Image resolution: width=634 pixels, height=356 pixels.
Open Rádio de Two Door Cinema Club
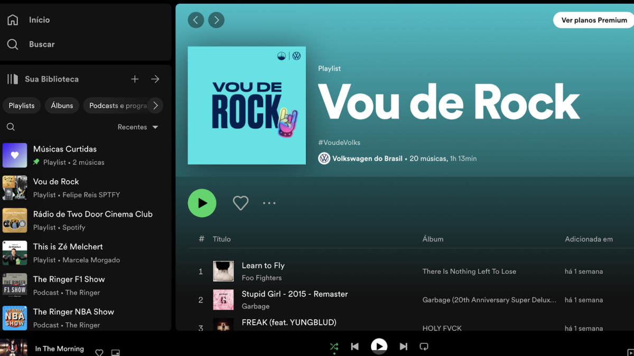pos(87,220)
